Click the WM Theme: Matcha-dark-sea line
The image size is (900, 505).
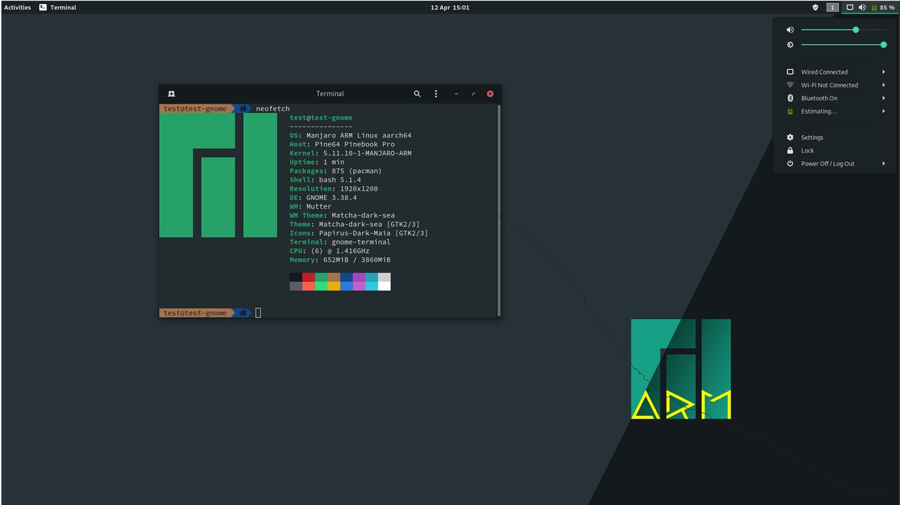[342, 215]
